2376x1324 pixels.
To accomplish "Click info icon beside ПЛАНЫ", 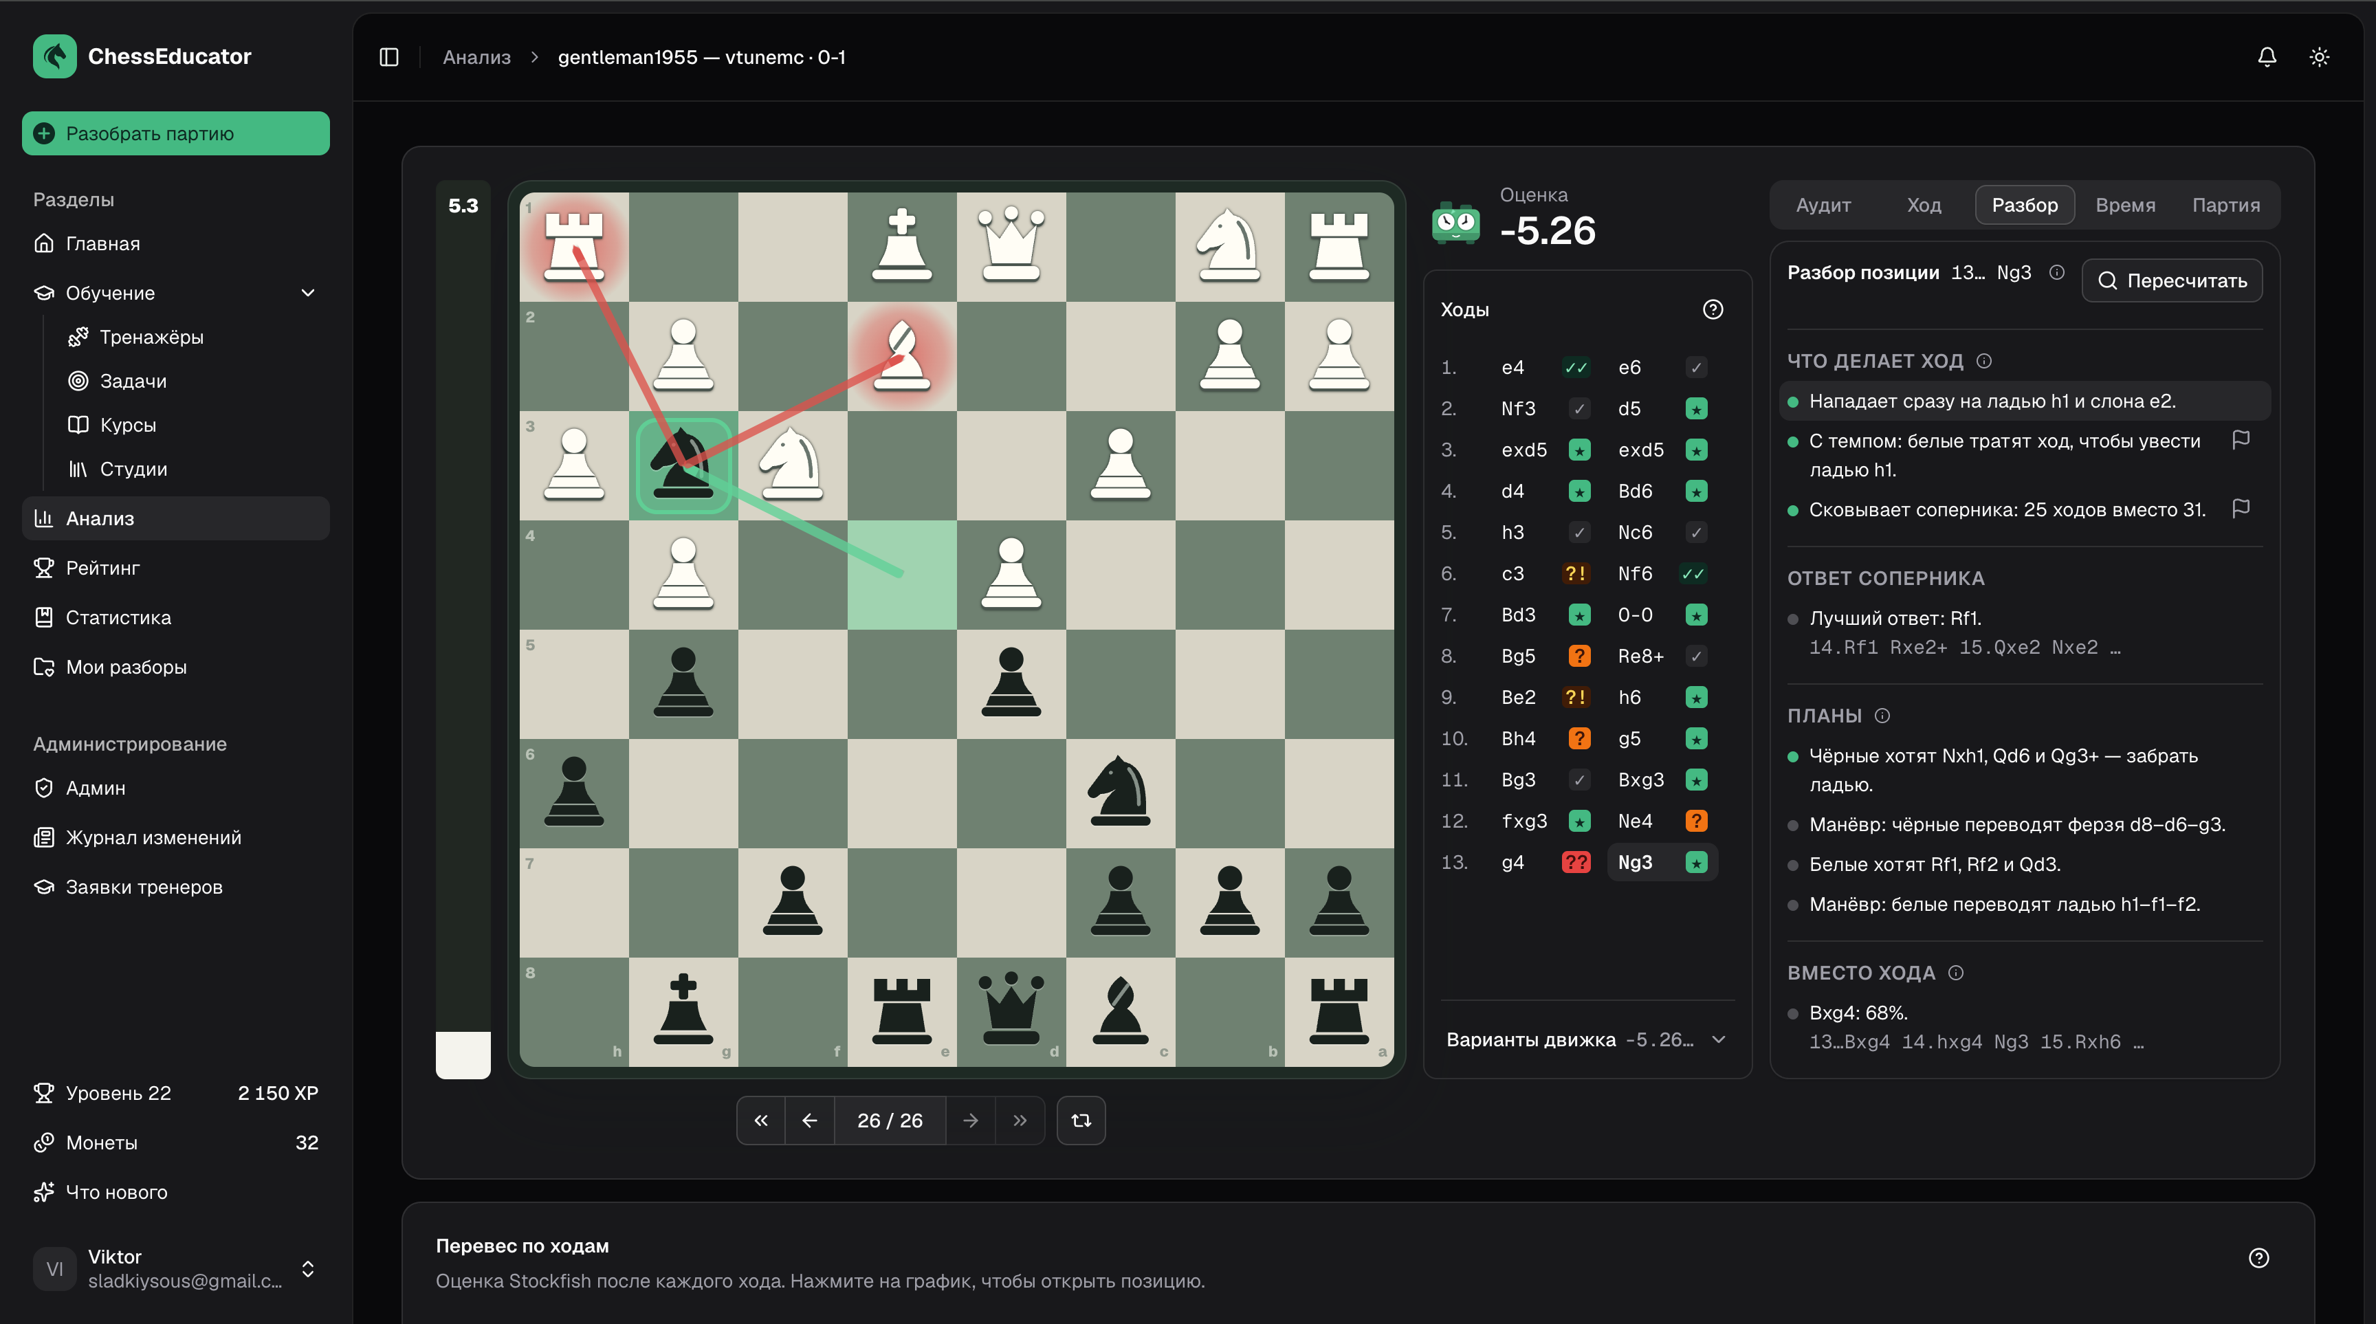I will click(x=1882, y=716).
